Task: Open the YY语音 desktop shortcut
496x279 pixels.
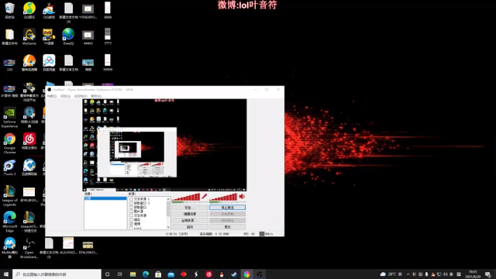Action: click(x=49, y=36)
